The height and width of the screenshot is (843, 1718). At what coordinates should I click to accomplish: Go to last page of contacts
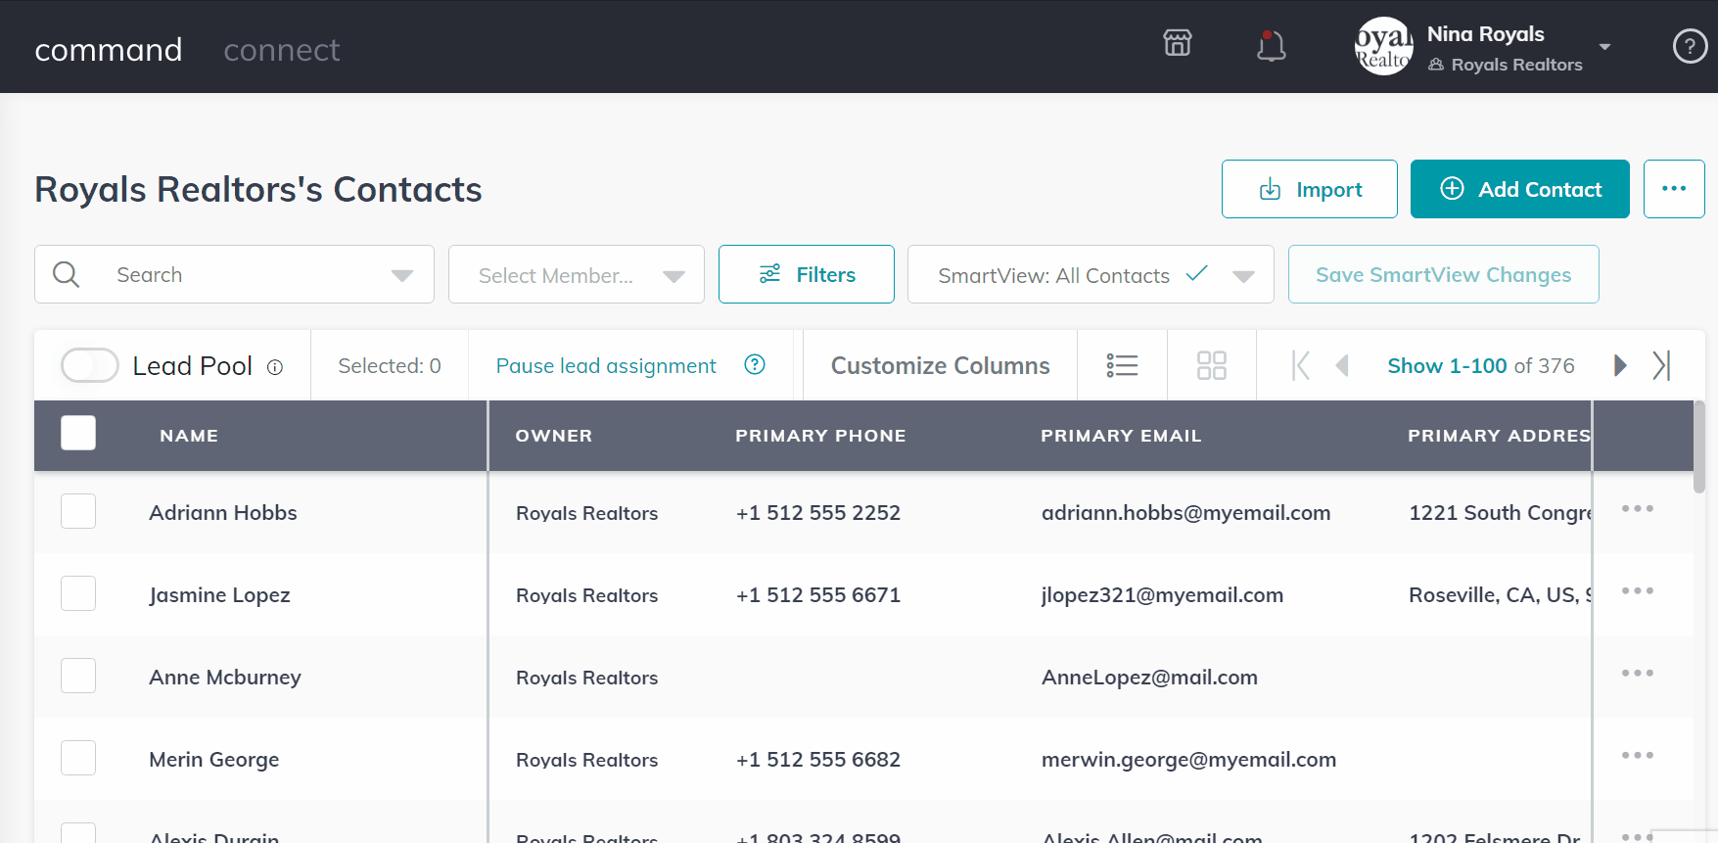click(x=1661, y=365)
